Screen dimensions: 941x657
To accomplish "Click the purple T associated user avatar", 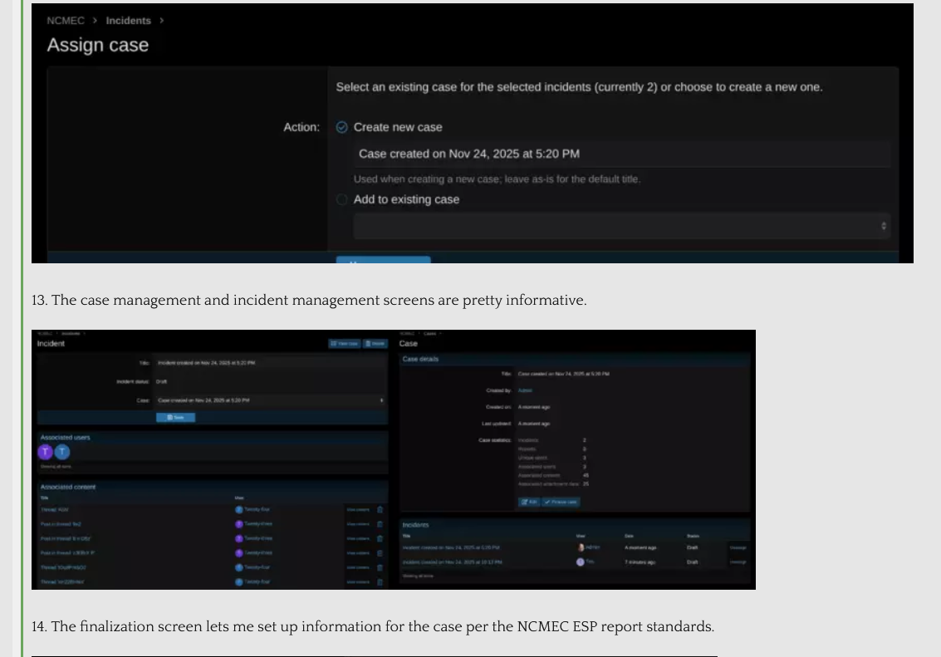I will click(46, 452).
